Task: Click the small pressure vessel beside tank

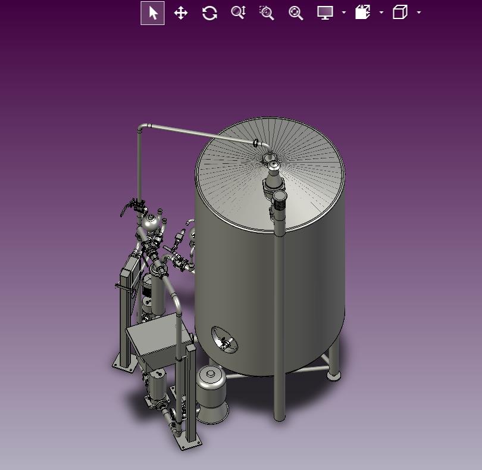Action: point(212,394)
